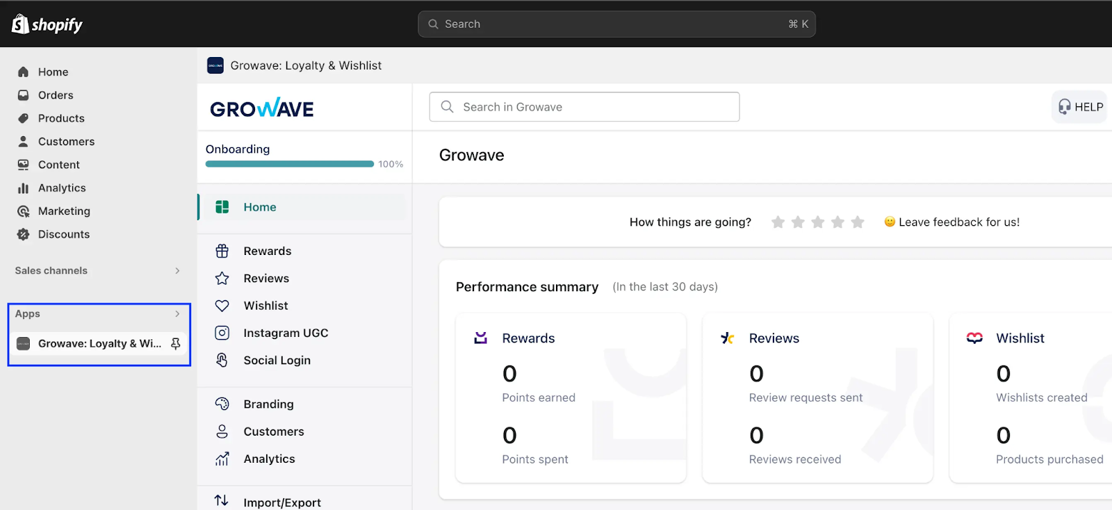Screen dimensions: 1112x510
Task: Click the Performance summary heading
Action: pos(527,287)
